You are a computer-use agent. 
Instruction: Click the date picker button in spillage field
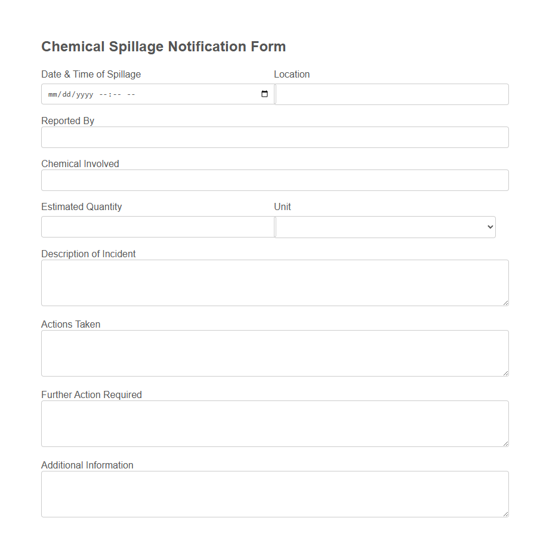pyautogui.click(x=264, y=94)
